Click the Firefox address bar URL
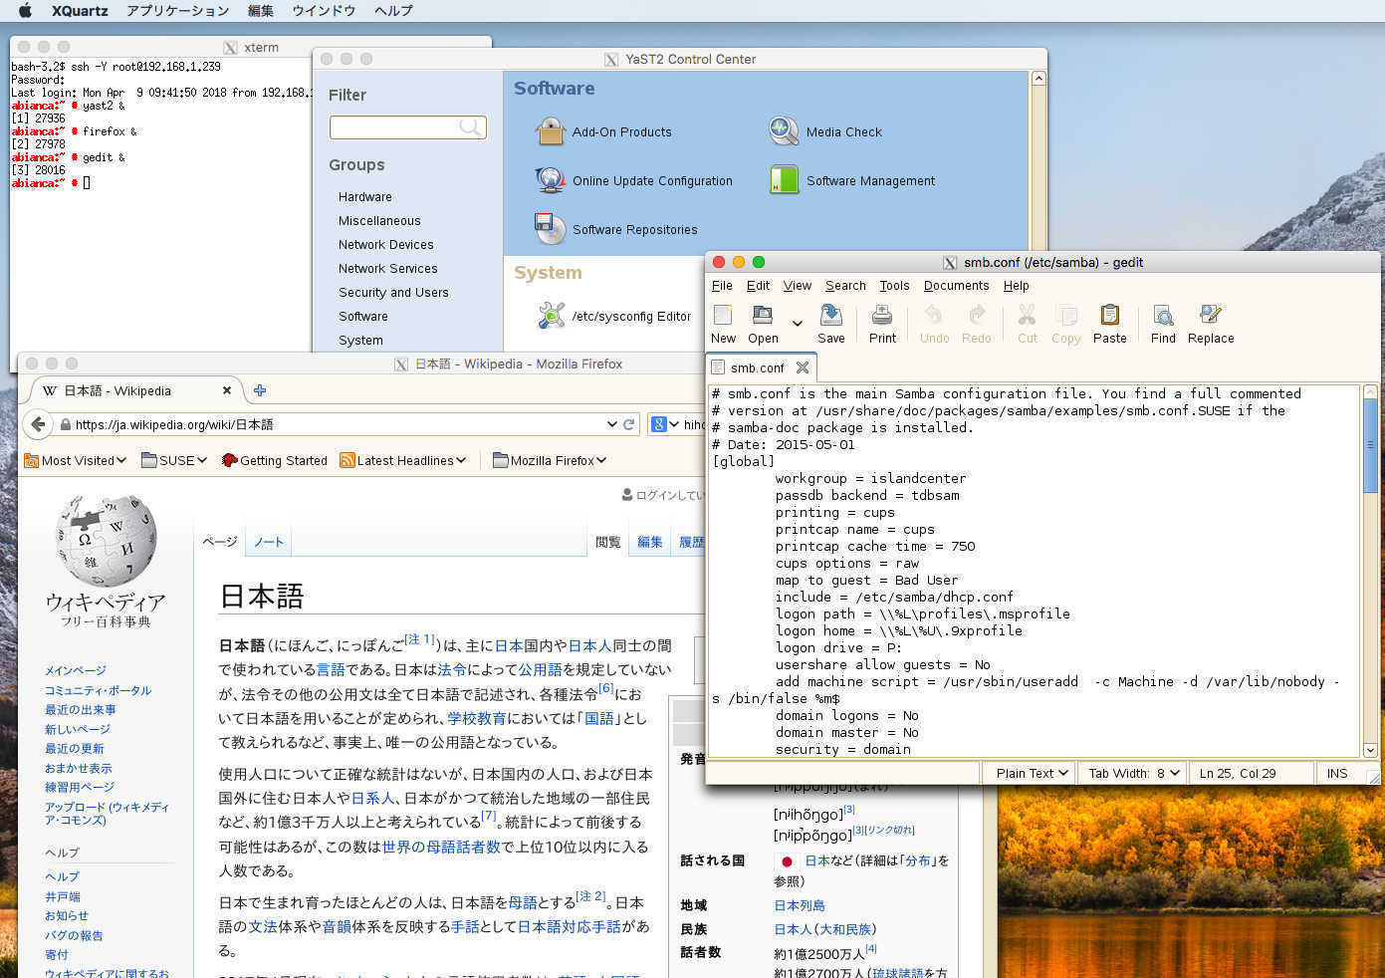This screenshot has width=1385, height=978. tap(174, 424)
